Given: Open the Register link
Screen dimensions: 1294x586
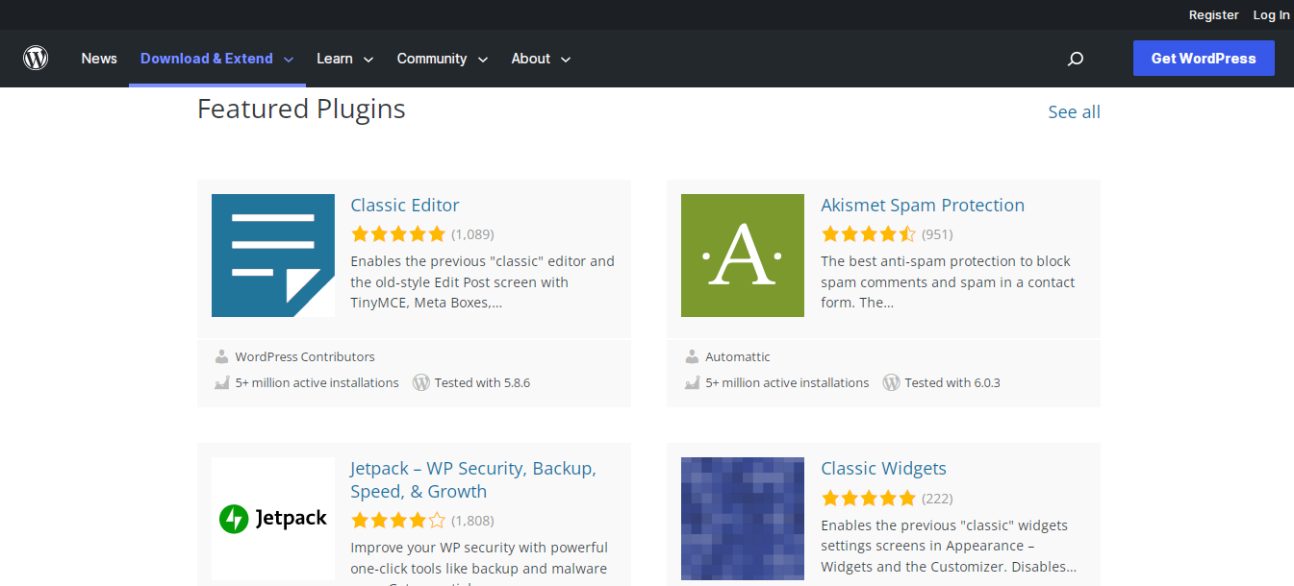Looking at the screenshot, I should [1213, 14].
